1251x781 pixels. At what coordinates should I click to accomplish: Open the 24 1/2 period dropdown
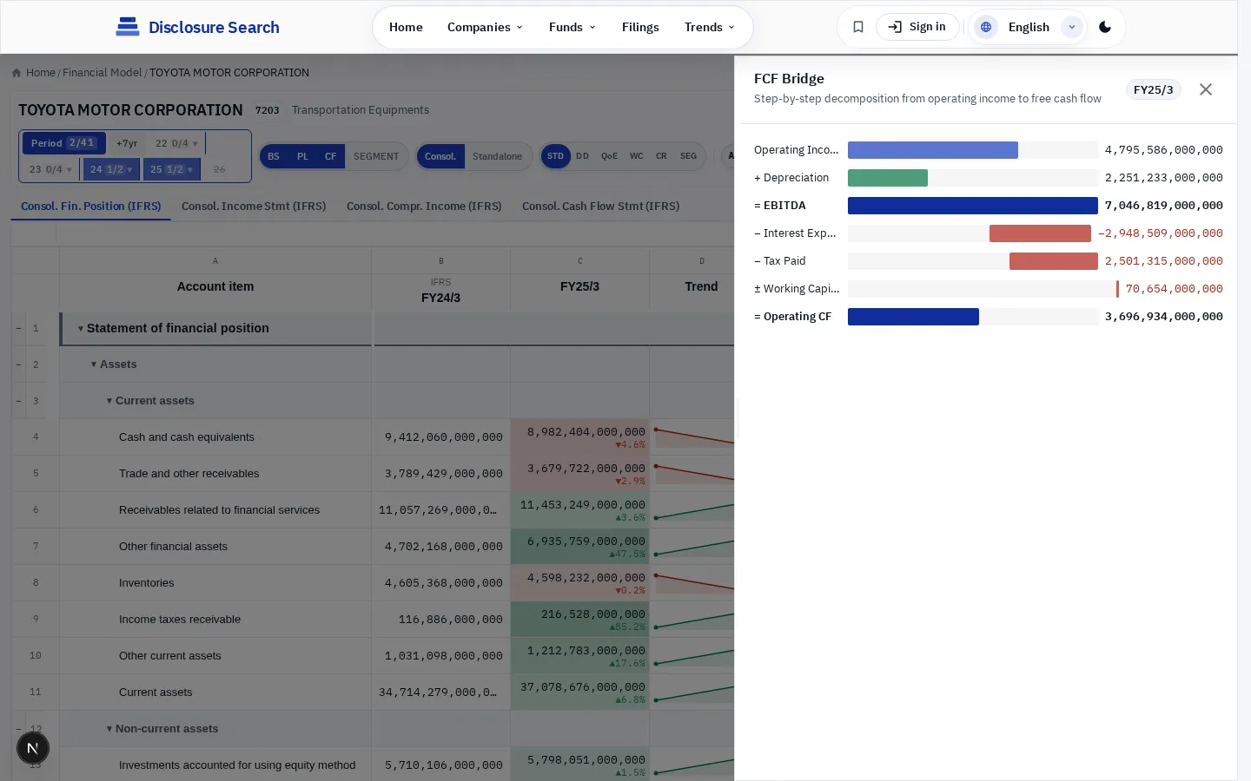[110, 169]
